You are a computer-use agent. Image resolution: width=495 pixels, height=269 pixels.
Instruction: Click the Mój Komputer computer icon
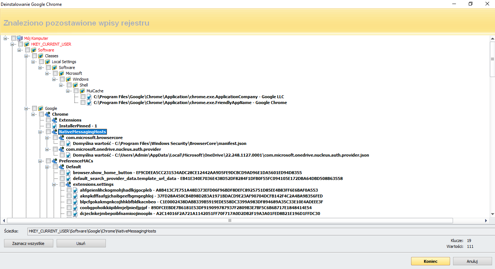(x=20, y=38)
